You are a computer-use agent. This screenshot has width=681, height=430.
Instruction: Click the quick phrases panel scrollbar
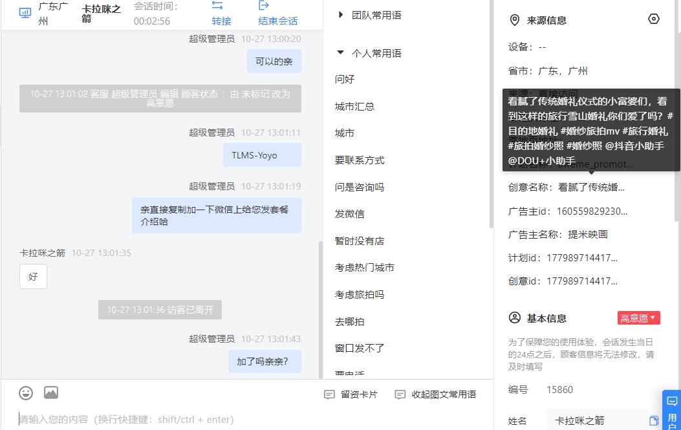pyautogui.click(x=492, y=114)
